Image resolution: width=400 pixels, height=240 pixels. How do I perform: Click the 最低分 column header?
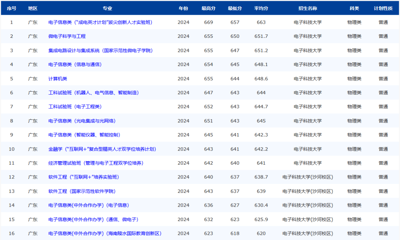(x=235, y=8)
